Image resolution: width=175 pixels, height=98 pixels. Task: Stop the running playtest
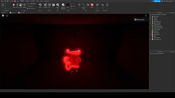92,5
